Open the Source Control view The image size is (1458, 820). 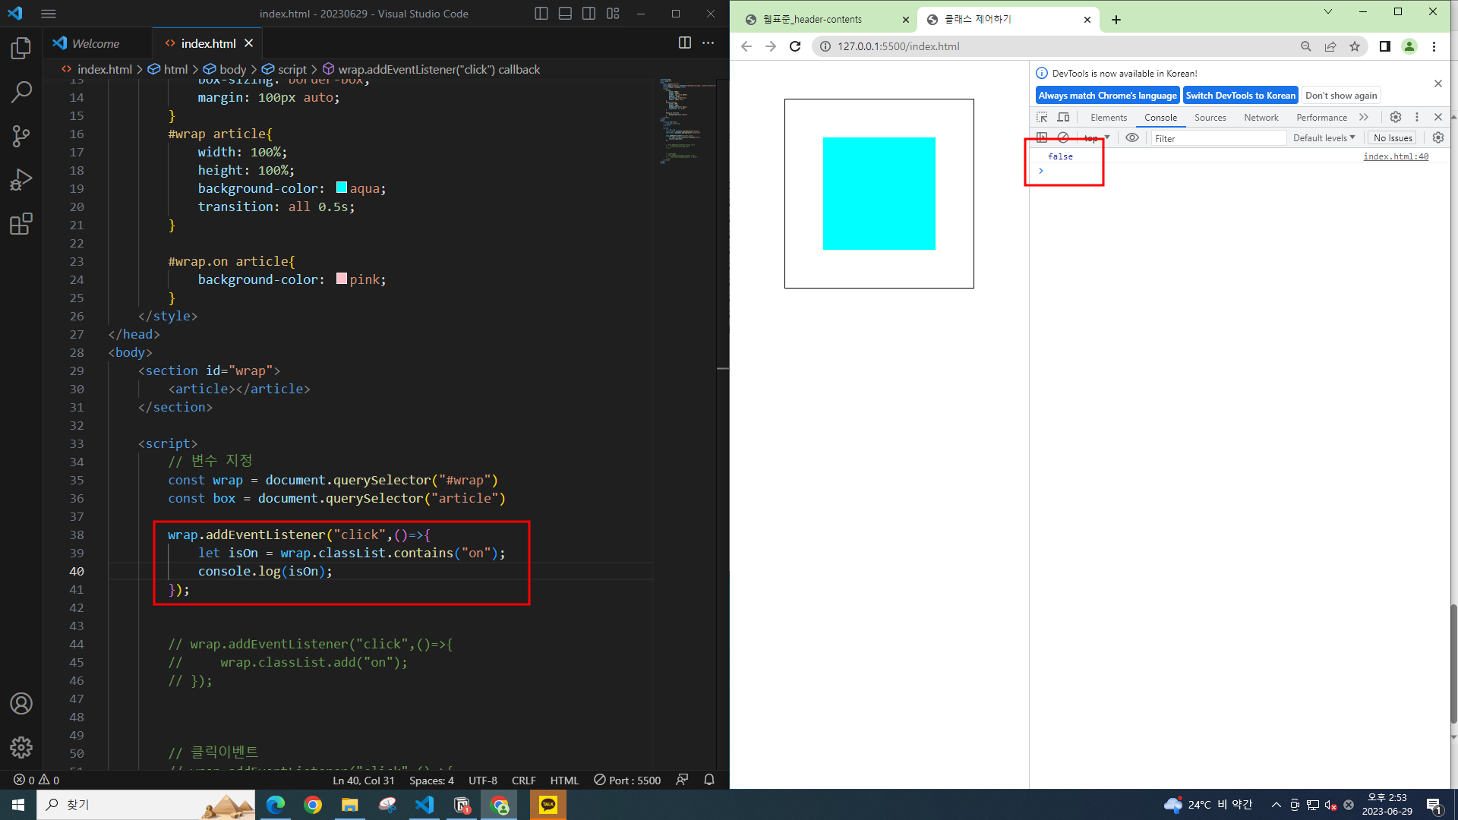tap(21, 137)
